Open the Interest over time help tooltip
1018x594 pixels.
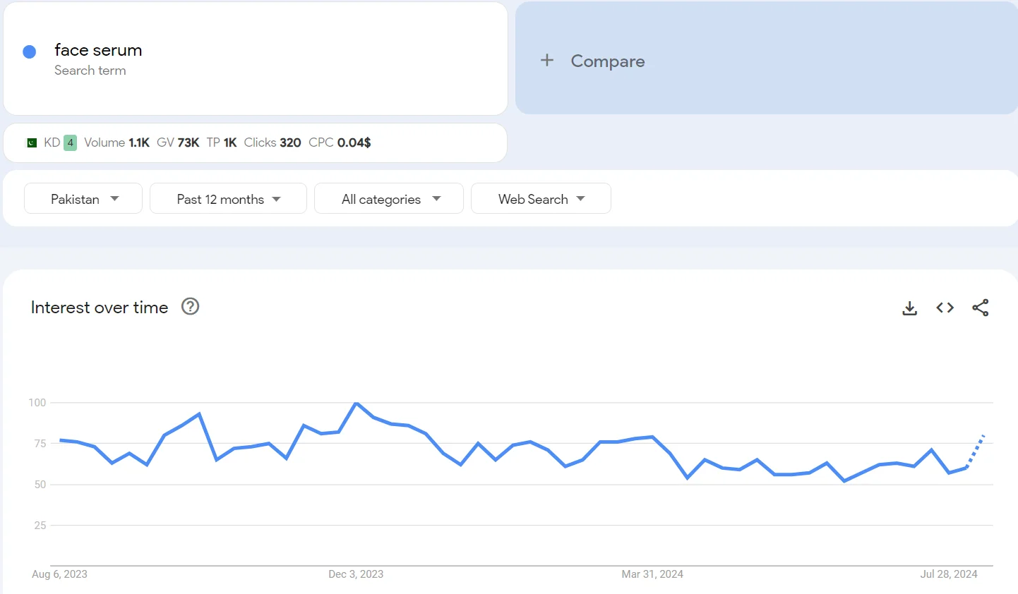point(190,306)
